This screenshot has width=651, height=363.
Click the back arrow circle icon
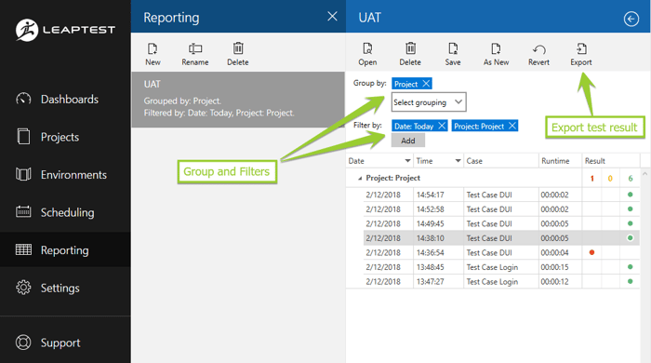[631, 19]
